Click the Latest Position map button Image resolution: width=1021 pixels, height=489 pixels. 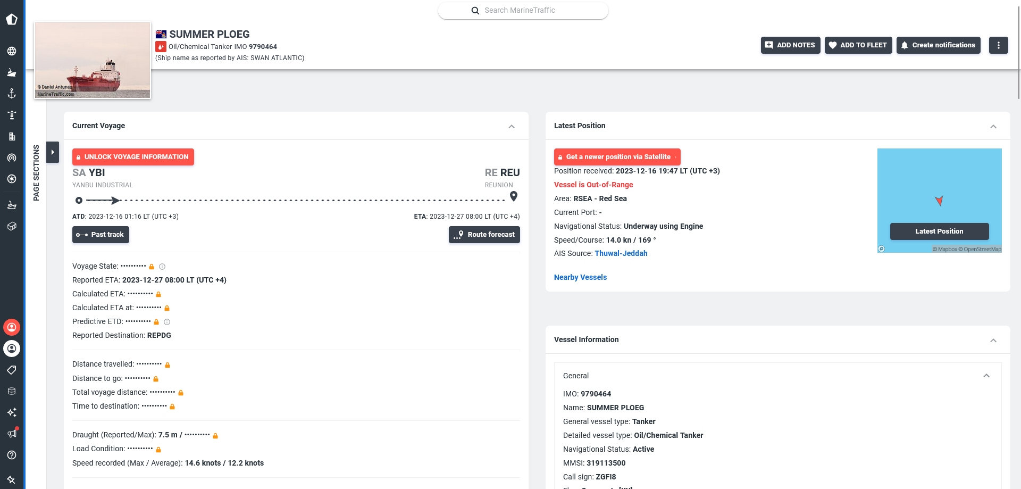pos(940,231)
